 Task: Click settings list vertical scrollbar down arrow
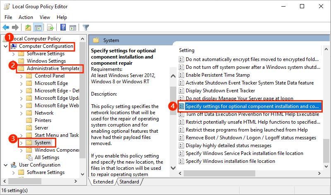pos(326,166)
